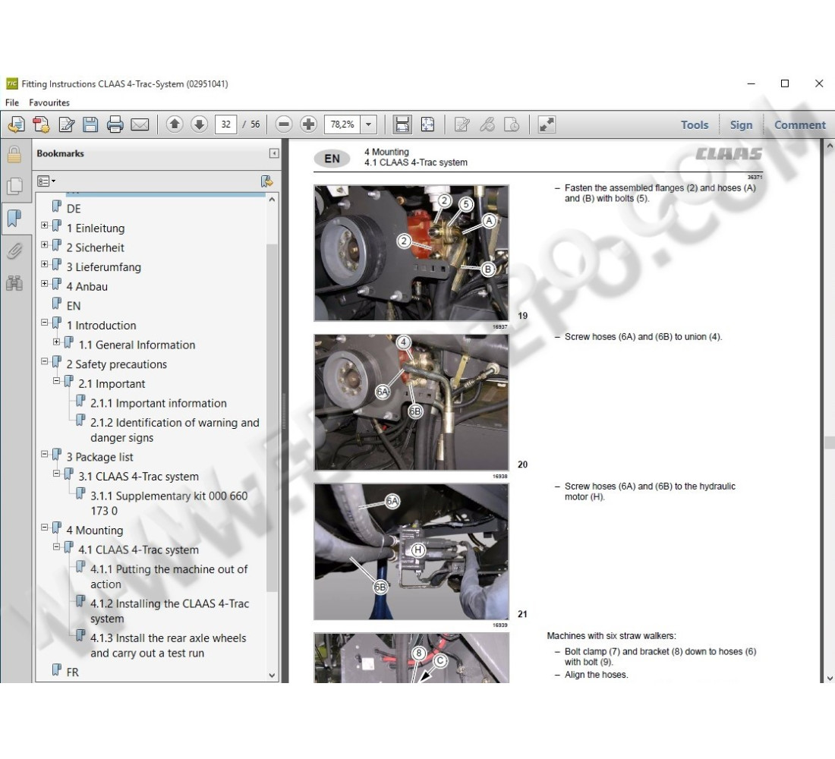Screen dimensions: 835x759
Task: Click bookmarks list scroll down arrow
Action: (272, 676)
